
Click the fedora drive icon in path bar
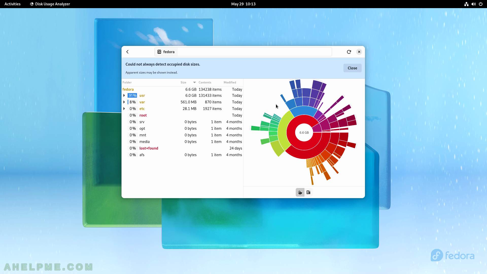(159, 52)
